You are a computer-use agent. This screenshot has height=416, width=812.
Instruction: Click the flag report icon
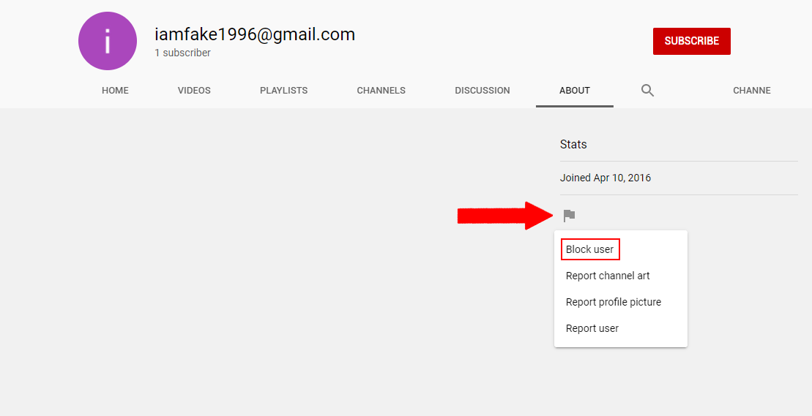(569, 216)
